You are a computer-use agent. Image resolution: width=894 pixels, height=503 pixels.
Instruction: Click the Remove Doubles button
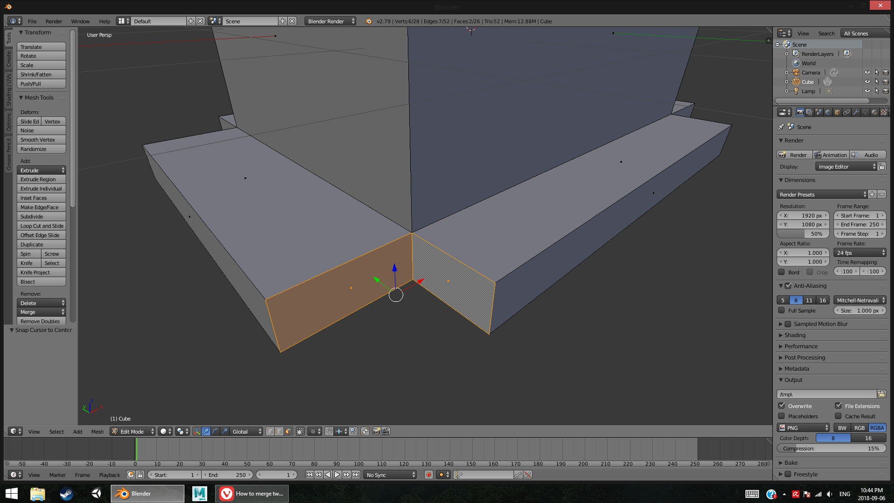[41, 321]
